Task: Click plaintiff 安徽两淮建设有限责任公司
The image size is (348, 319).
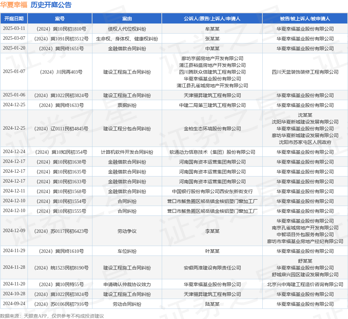Action: click(212, 268)
